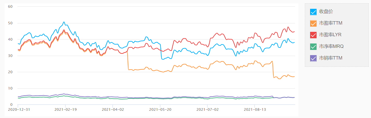Click the 0 value on the y-axis
The height and width of the screenshot is (118, 371).
11,105
